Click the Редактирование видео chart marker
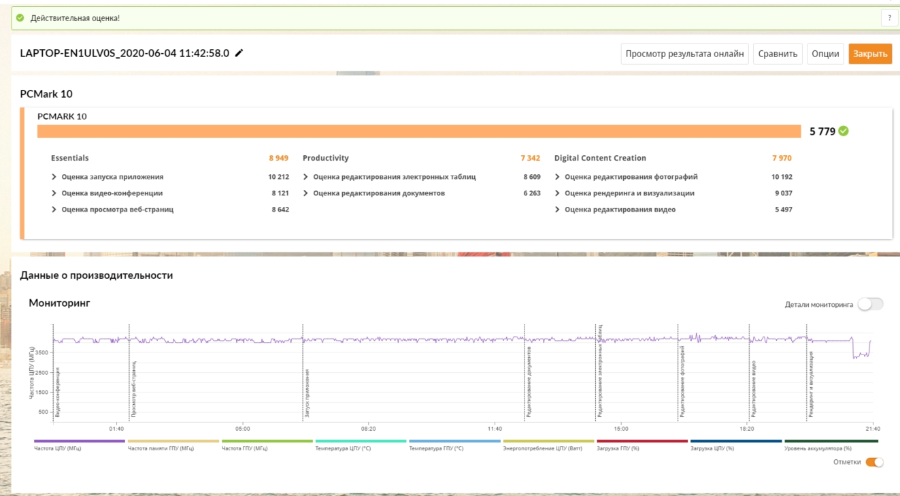Viewport: 900px width, 496px height. click(754, 389)
